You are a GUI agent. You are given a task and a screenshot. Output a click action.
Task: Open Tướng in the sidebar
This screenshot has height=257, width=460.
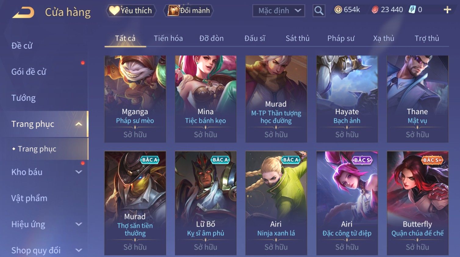23,98
